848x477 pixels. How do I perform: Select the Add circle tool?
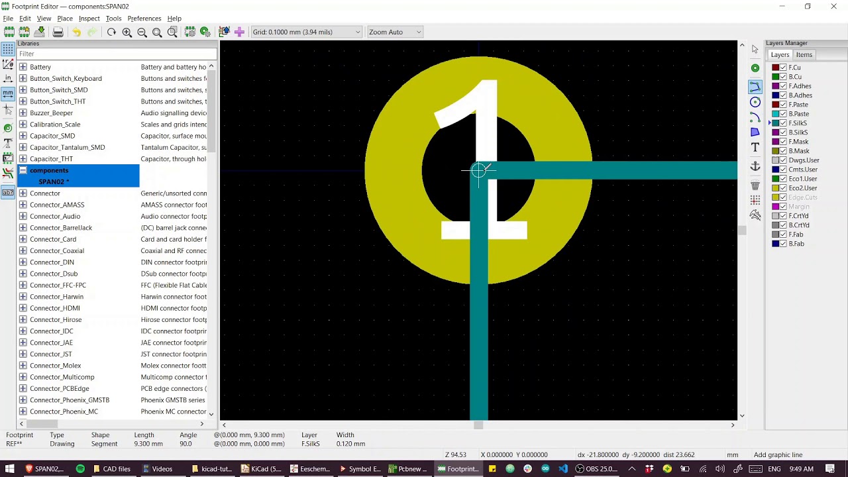(755, 102)
